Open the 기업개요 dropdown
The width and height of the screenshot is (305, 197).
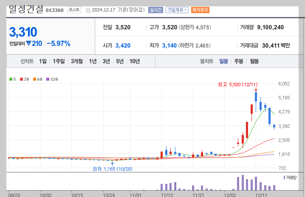tap(177, 10)
